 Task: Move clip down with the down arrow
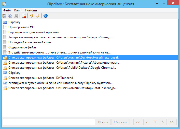[38, 16]
